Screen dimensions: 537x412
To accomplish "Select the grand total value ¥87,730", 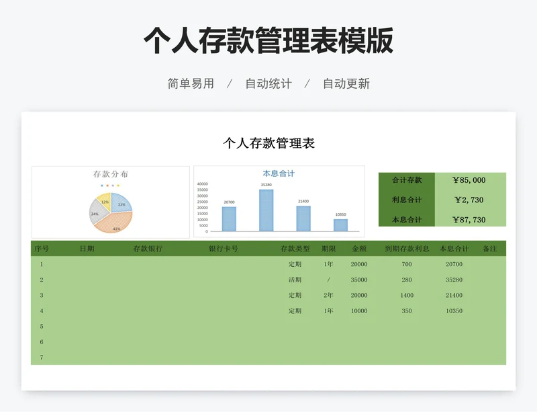I will pyautogui.click(x=469, y=220).
